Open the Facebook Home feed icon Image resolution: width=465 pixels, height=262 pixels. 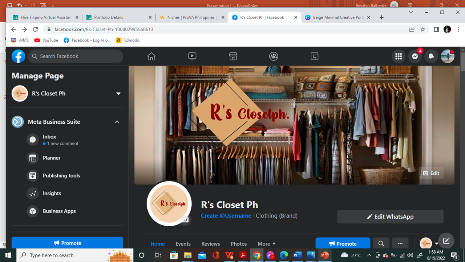coord(151,56)
